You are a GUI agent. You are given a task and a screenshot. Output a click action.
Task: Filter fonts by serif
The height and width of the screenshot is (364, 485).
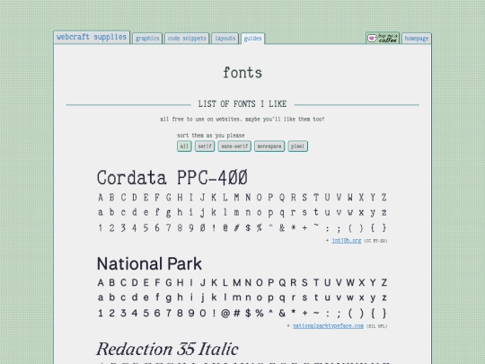[x=205, y=146]
